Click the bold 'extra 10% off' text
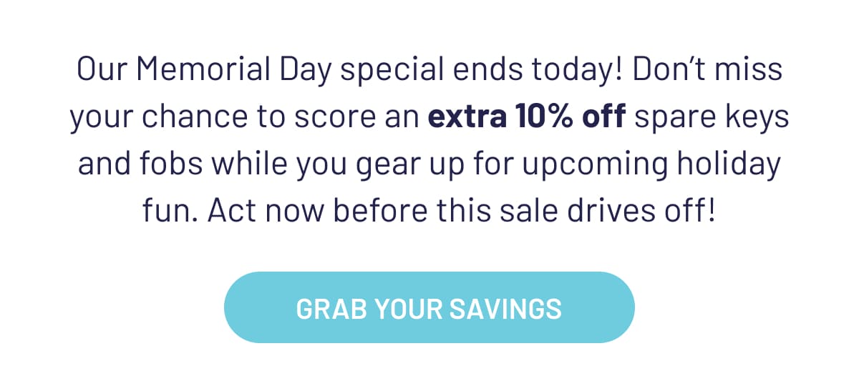The height and width of the screenshot is (386, 859). [x=527, y=118]
